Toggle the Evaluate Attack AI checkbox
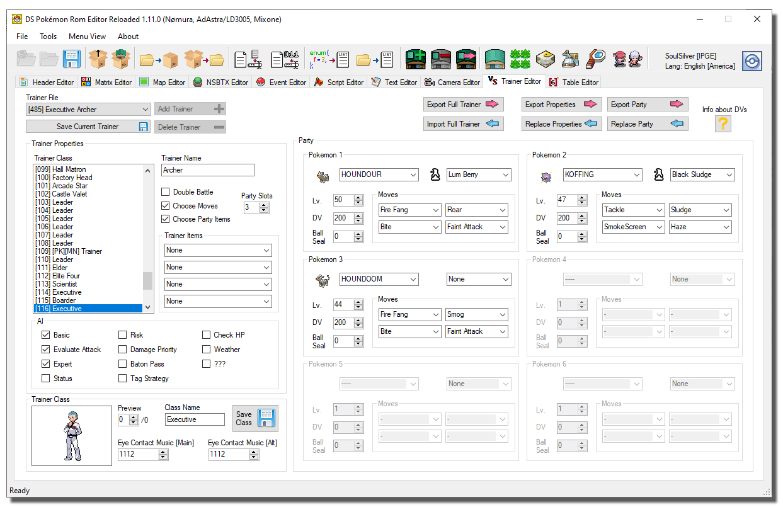 pyautogui.click(x=45, y=350)
